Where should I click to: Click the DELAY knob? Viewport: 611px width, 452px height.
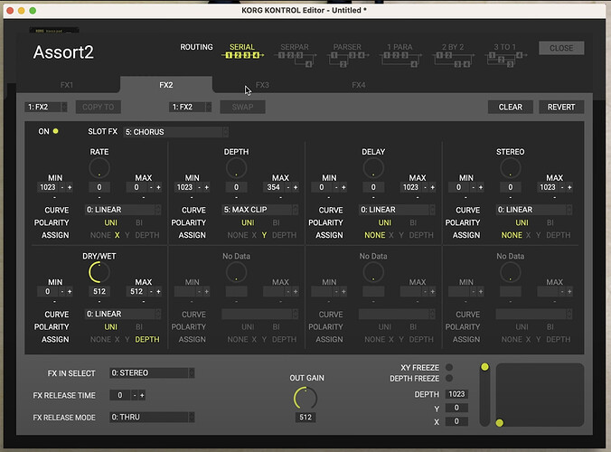pyautogui.click(x=373, y=169)
